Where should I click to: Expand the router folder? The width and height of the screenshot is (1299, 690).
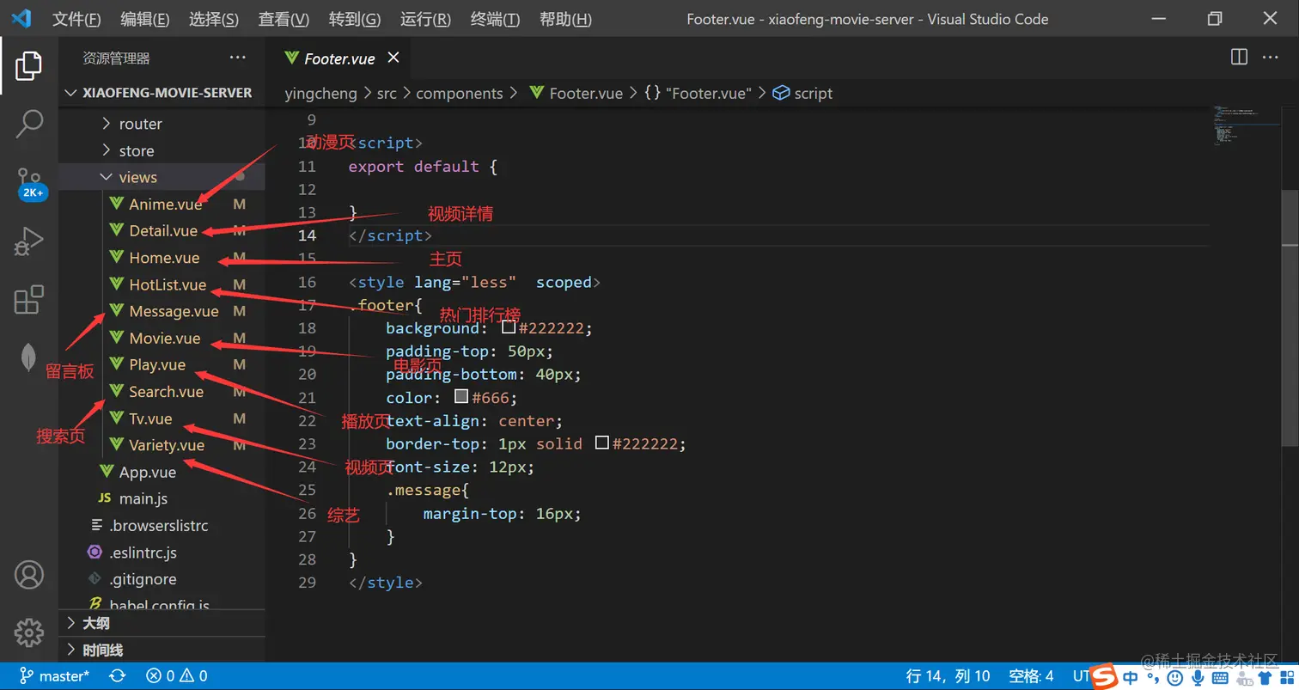pyautogui.click(x=162, y=124)
